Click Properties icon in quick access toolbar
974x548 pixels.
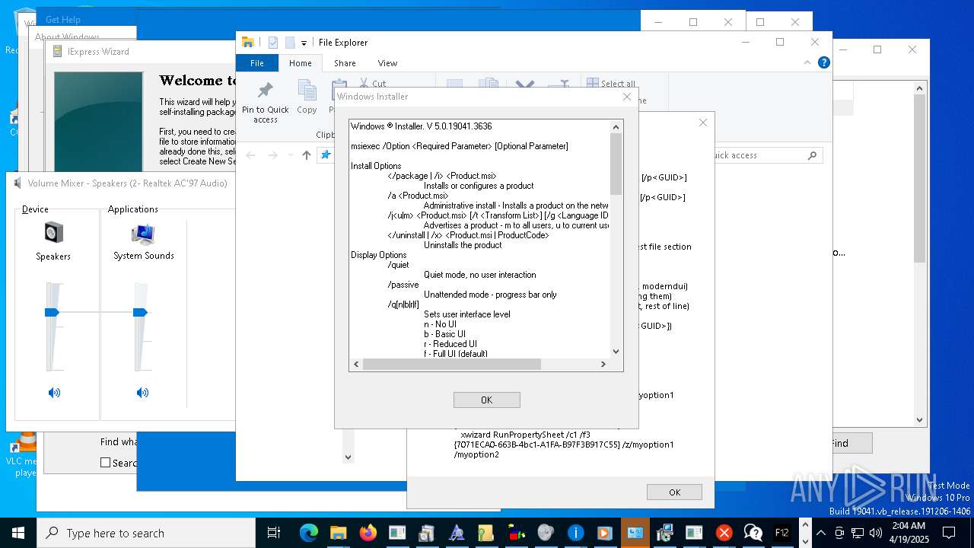point(273,43)
